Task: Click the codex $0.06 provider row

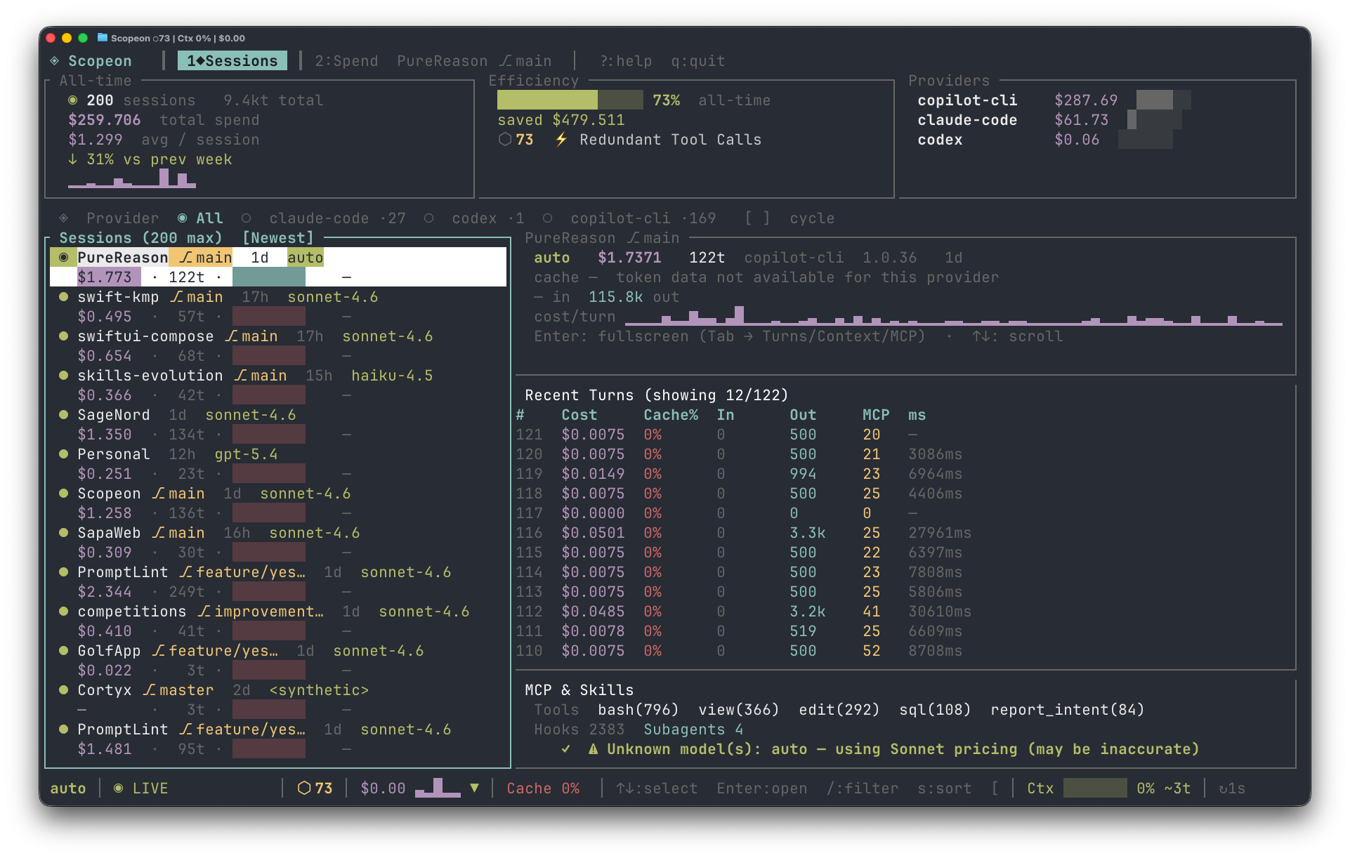Action: coord(1045,140)
